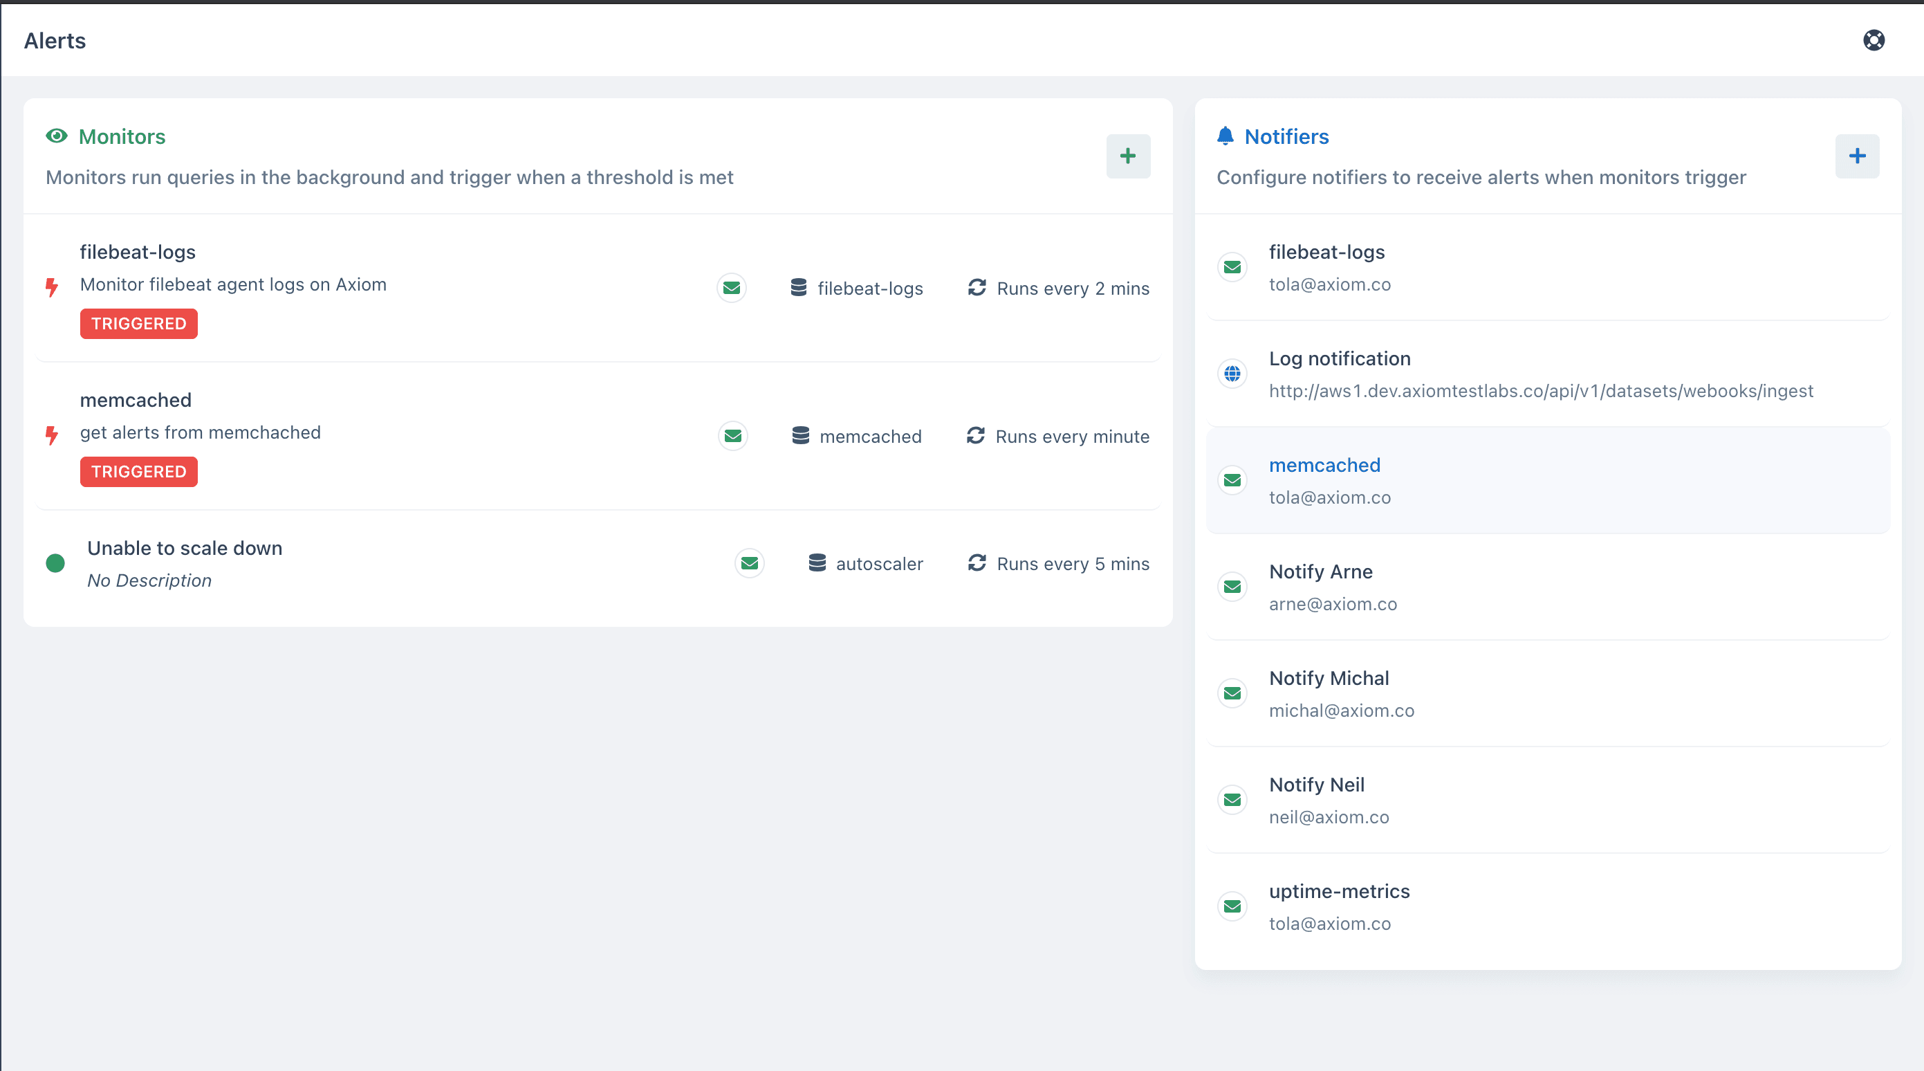Open the Unable to scale down monitor
The image size is (1924, 1071).
[185, 548]
